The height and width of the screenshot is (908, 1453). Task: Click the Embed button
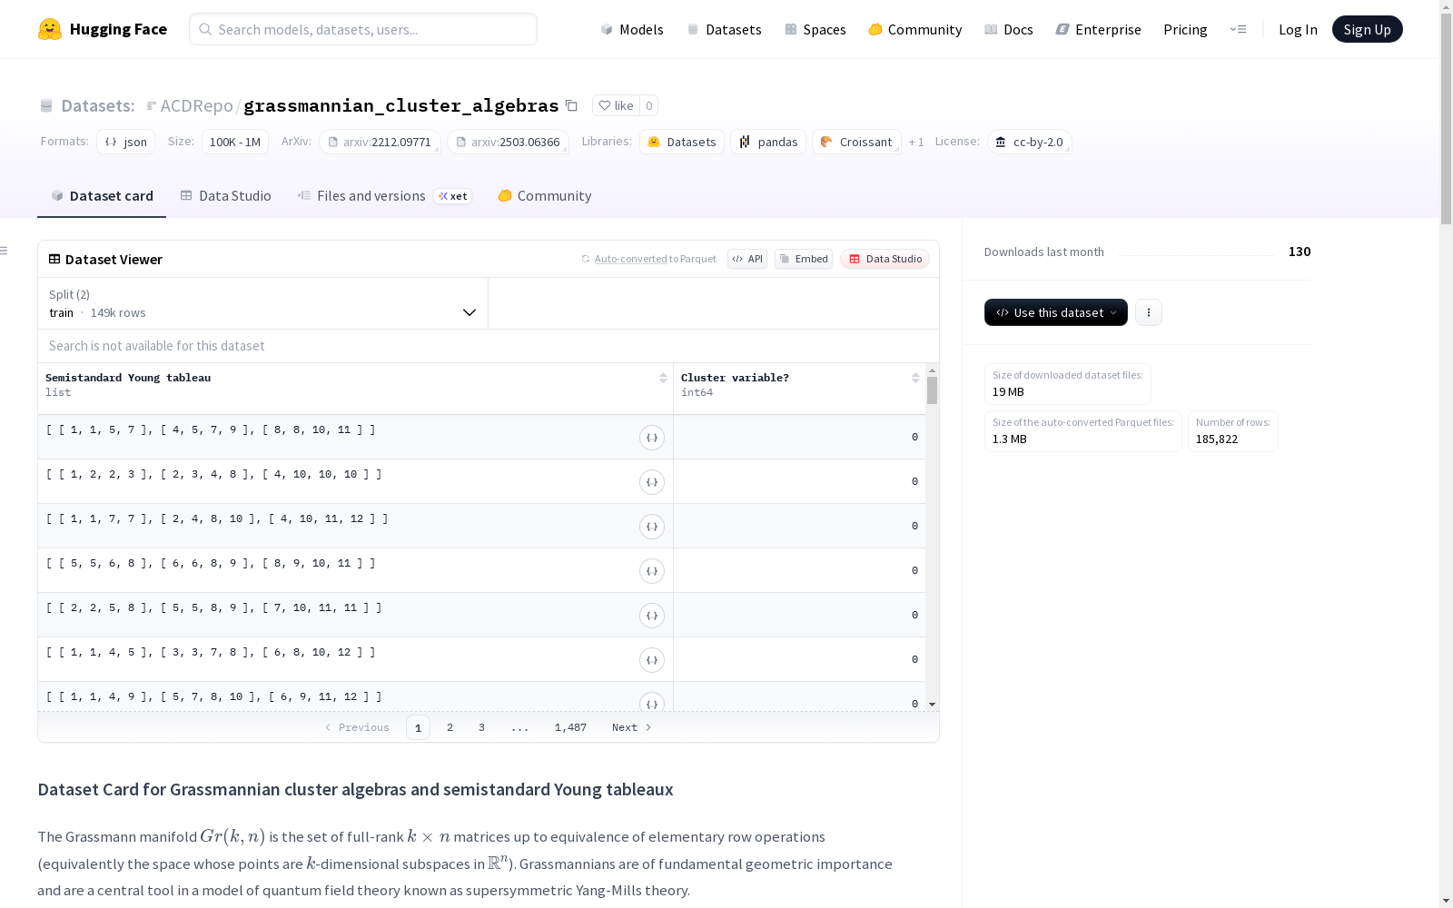(x=804, y=259)
